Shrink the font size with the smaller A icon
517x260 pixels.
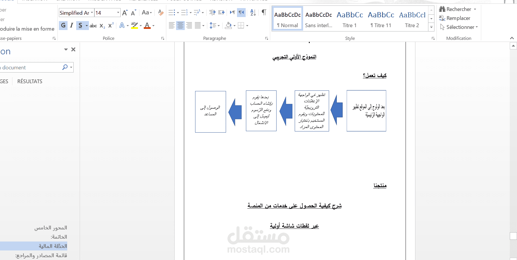[x=133, y=13]
